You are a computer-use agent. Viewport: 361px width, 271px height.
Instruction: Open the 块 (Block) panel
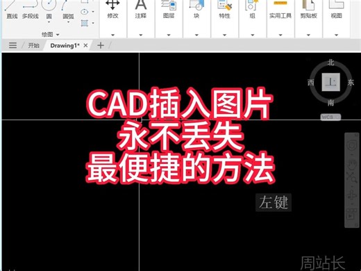[x=196, y=9]
